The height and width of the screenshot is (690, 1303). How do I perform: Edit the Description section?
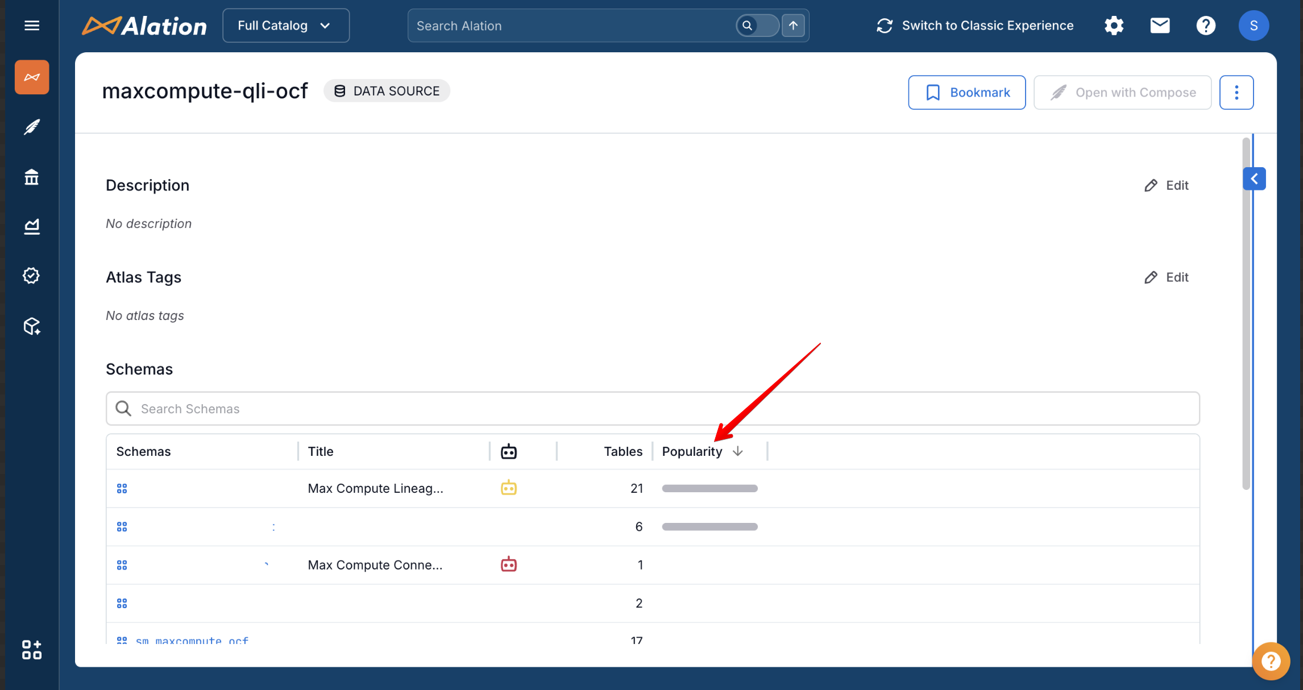click(1167, 185)
